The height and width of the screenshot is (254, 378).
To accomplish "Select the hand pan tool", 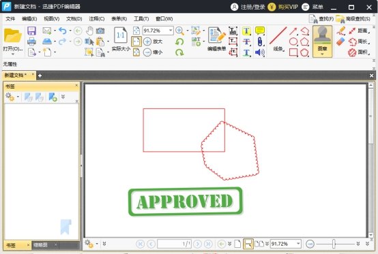I will (x=89, y=31).
